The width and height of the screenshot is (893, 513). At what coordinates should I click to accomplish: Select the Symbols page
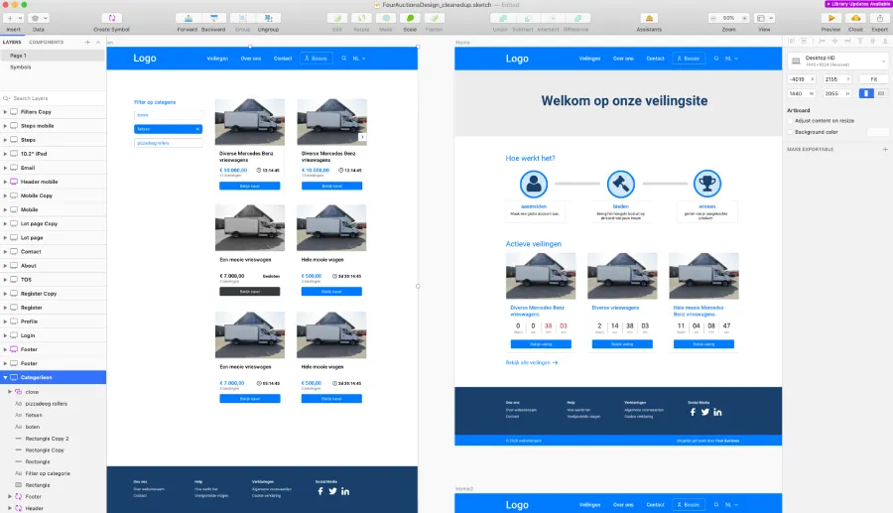[x=53, y=67]
